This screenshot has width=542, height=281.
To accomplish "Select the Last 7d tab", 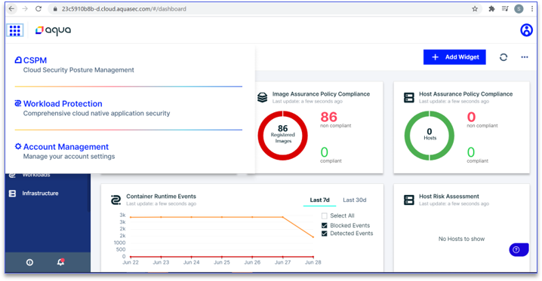I will point(319,200).
